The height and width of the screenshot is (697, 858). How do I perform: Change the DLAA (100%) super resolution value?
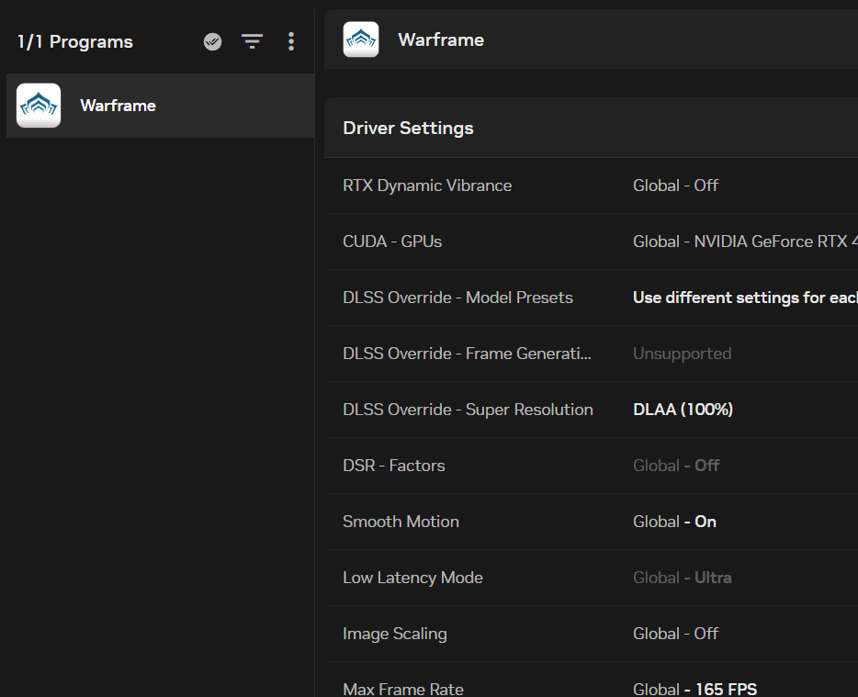[x=683, y=410]
